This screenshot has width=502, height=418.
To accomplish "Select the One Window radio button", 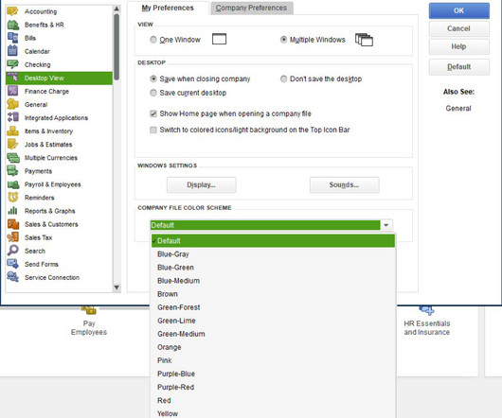I will 153,40.
